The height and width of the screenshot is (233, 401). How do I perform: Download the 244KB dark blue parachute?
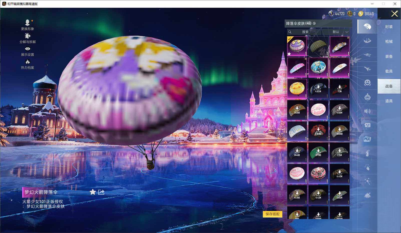click(297, 152)
